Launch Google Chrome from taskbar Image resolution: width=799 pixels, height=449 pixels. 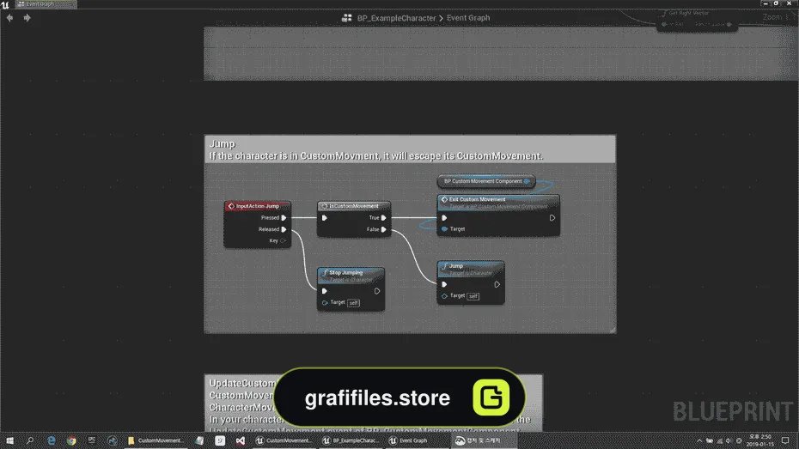pos(71,441)
